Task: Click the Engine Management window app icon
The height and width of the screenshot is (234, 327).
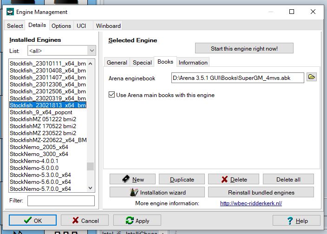Action: click(x=10, y=12)
